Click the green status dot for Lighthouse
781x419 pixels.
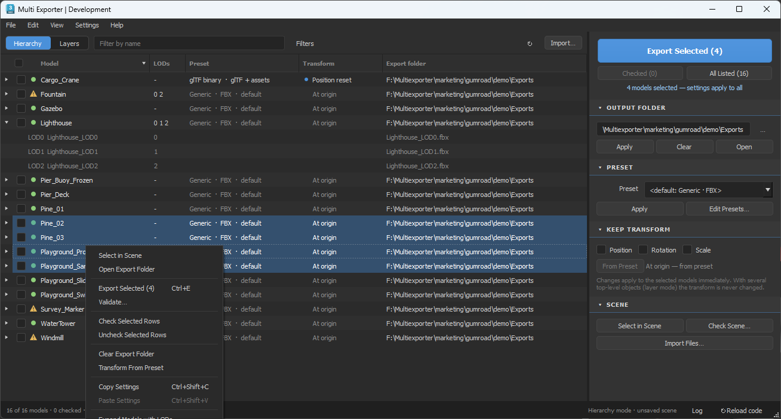33,122
